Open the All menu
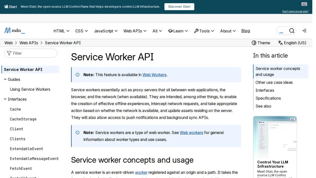The image size is (316, 178). click(157, 31)
